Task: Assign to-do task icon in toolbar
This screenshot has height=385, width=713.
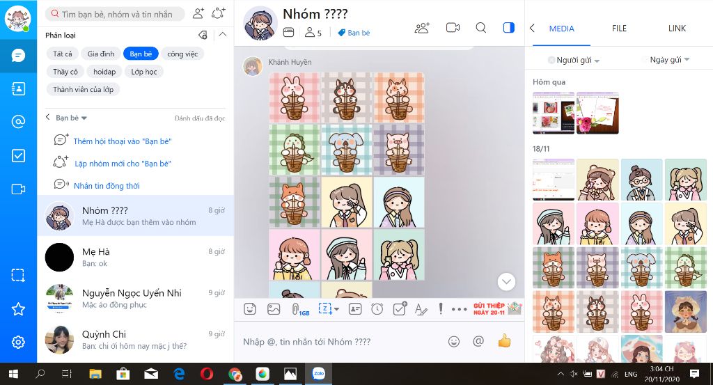Action: pyautogui.click(x=400, y=308)
